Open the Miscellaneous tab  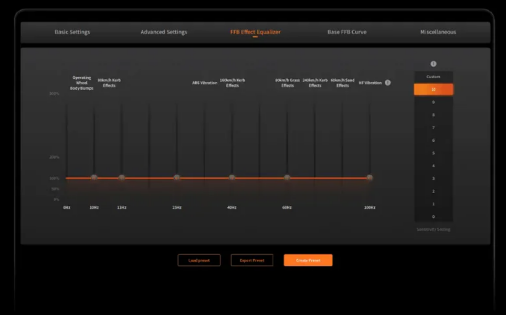[438, 32]
